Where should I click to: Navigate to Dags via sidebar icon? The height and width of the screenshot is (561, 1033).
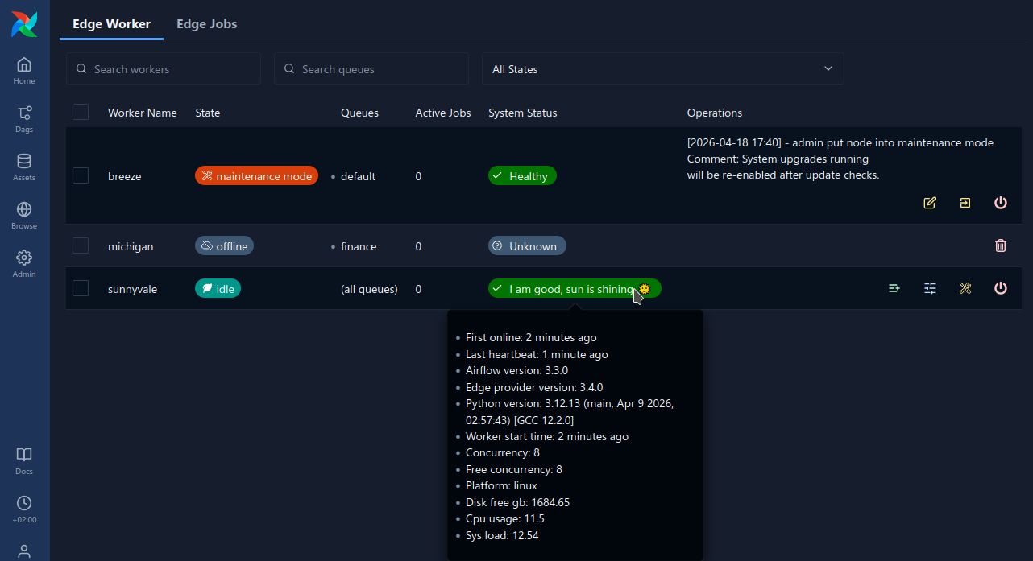click(x=23, y=116)
